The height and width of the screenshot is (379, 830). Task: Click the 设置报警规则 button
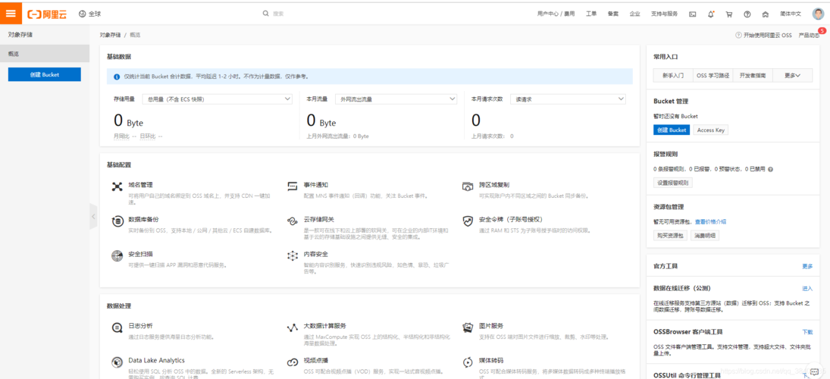point(673,183)
